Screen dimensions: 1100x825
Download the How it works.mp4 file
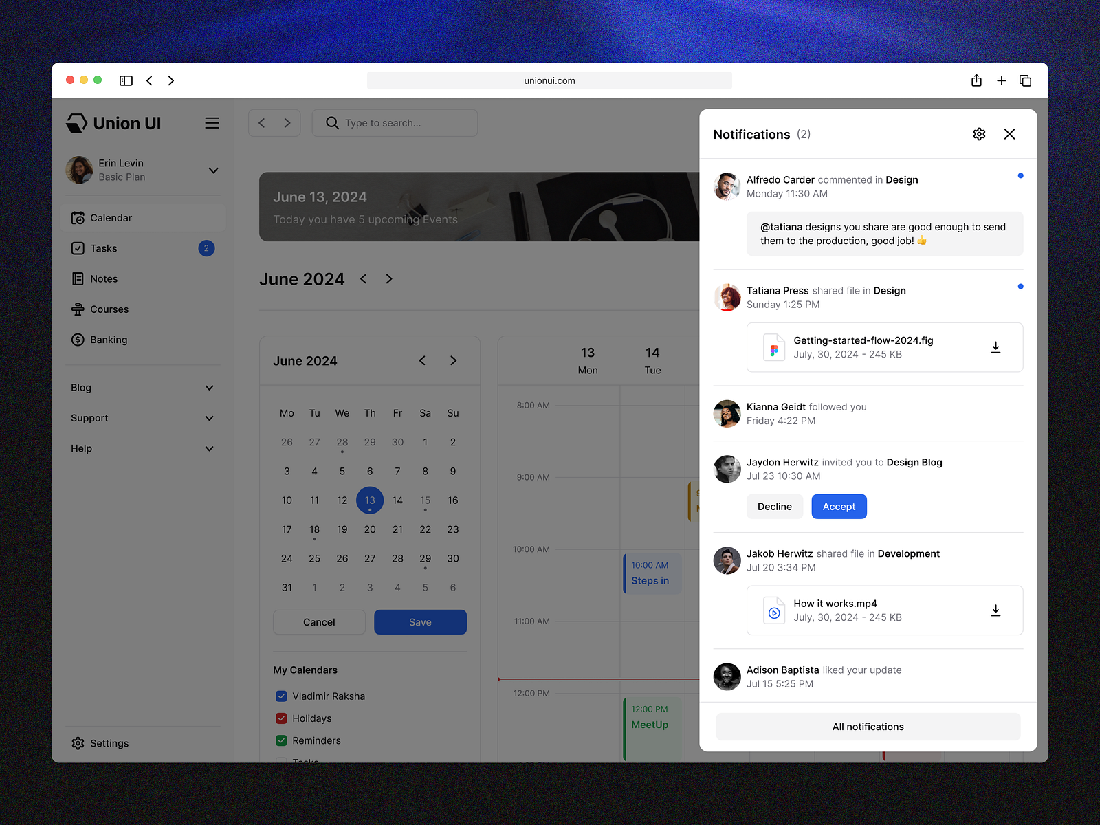(995, 610)
